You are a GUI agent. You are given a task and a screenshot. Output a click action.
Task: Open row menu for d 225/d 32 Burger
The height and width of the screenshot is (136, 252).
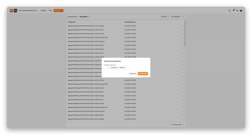pyautogui.click(x=182, y=119)
